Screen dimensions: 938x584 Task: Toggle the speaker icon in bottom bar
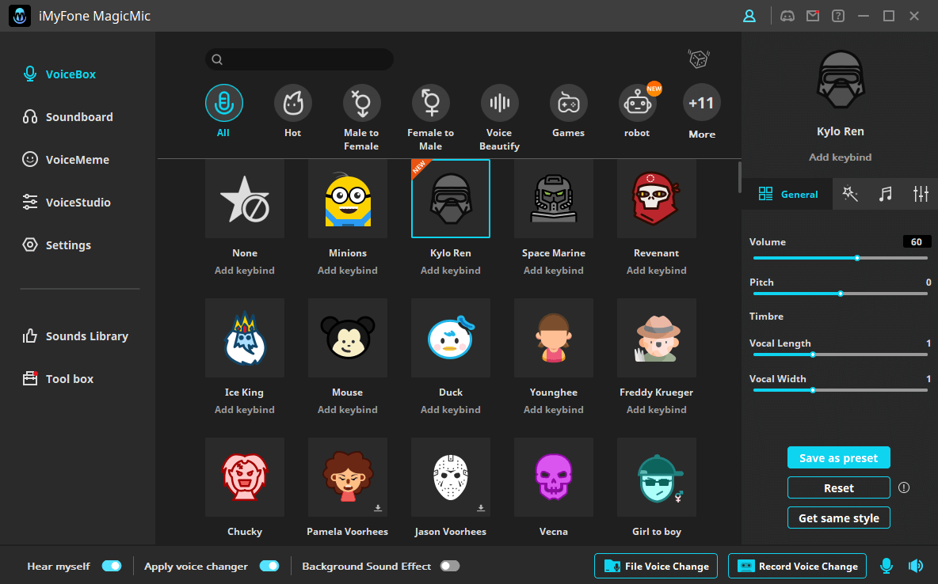point(916,566)
